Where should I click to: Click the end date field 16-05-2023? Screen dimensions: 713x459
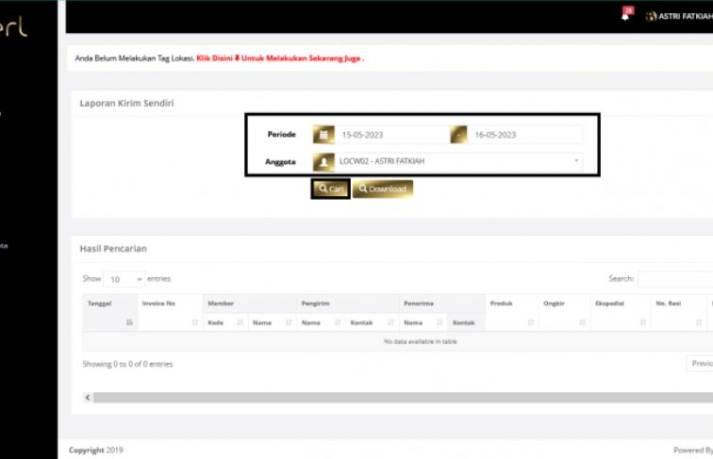tap(526, 135)
